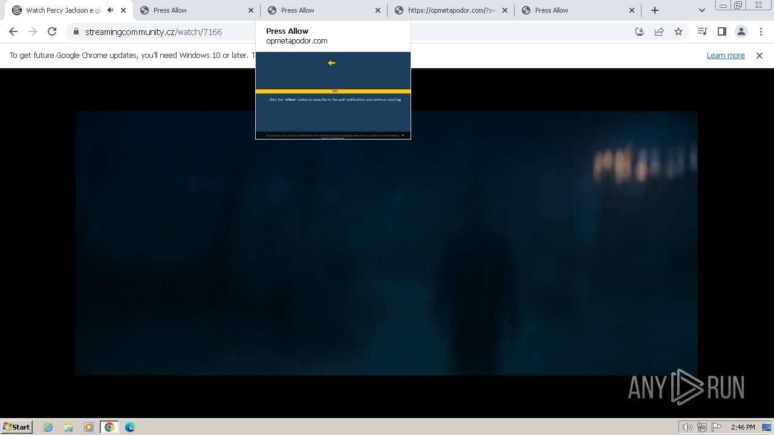The width and height of the screenshot is (774, 435).
Task: Close the Watch Percy Jackson tab
Action: click(x=124, y=10)
